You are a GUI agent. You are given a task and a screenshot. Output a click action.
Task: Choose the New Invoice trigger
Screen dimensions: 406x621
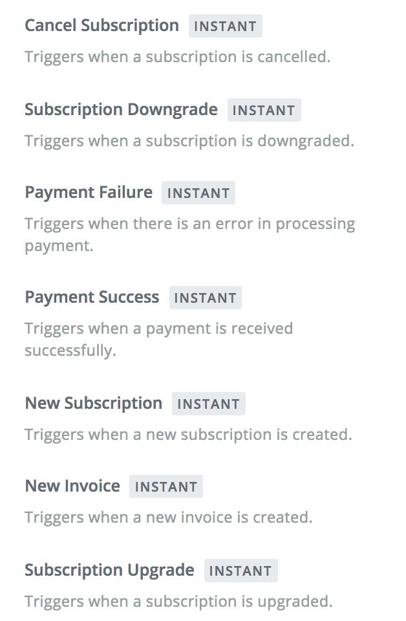click(x=72, y=486)
